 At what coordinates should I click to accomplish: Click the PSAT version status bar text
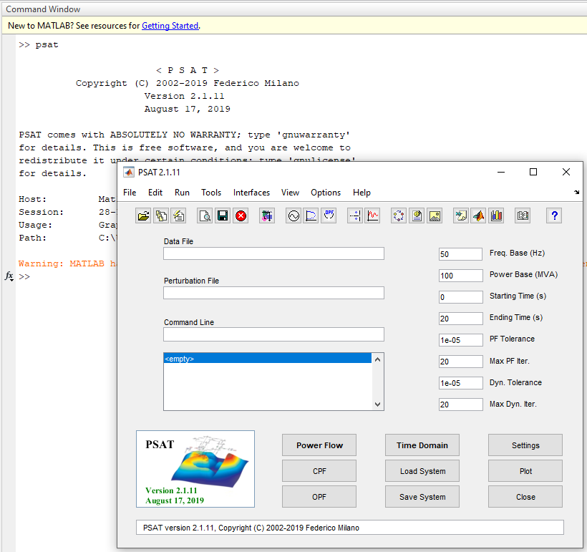click(251, 528)
